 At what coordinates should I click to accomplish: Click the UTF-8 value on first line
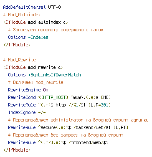point(54,7)
